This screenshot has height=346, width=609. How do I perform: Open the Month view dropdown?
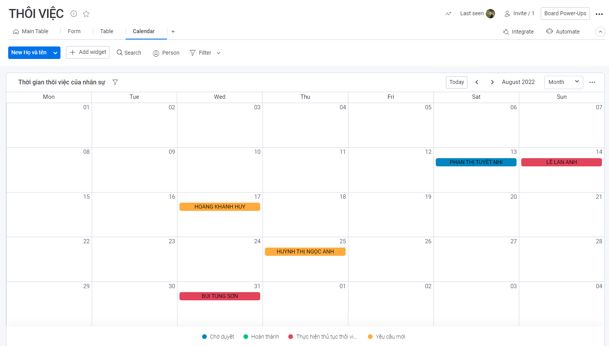(563, 82)
